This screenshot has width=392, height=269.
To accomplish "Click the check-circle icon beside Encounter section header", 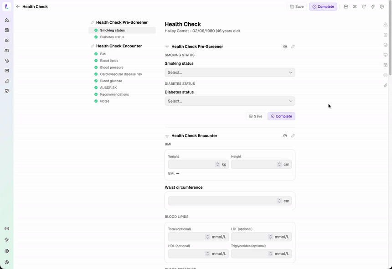I will 285,136.
